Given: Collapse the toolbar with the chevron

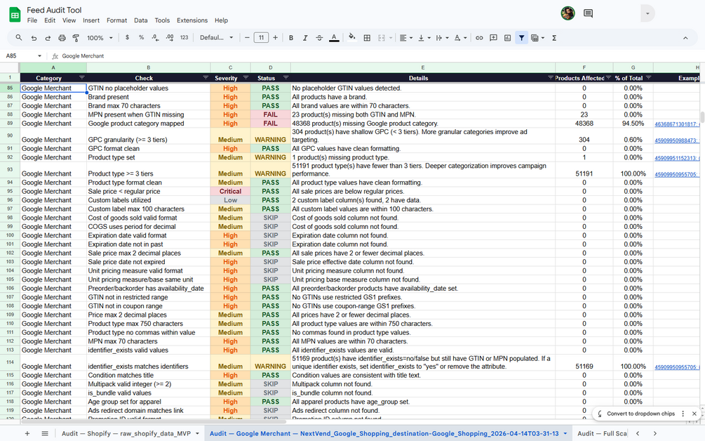Looking at the screenshot, I should coord(685,38).
